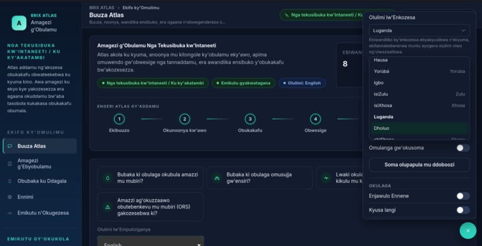Click Soma olupapula mu ddoboozi button
Viewport: 482px width, 246px height.
tap(419, 165)
